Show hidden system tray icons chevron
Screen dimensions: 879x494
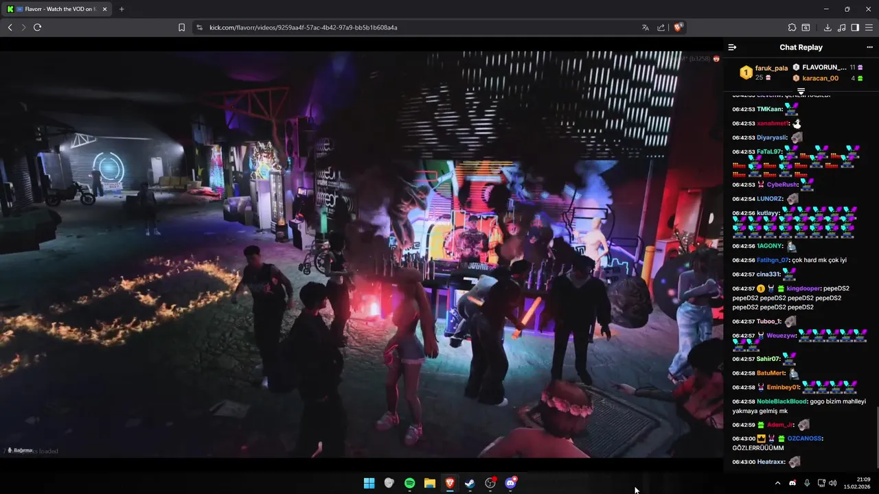[x=777, y=483]
